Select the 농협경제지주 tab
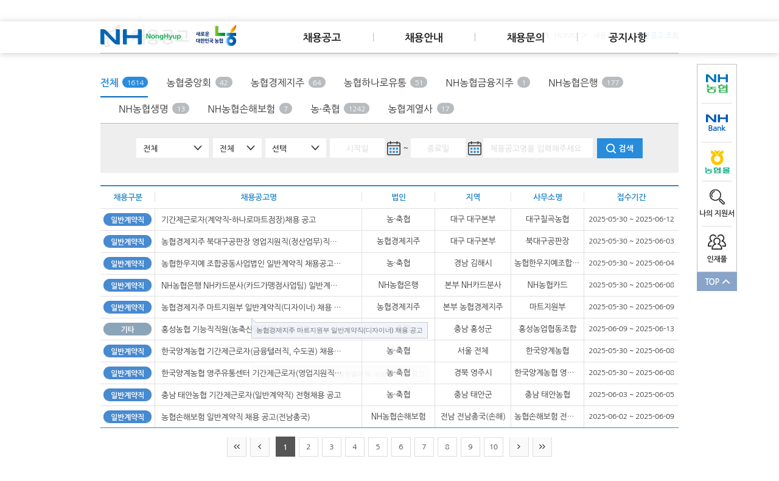The width and height of the screenshot is (779, 481). (x=288, y=82)
